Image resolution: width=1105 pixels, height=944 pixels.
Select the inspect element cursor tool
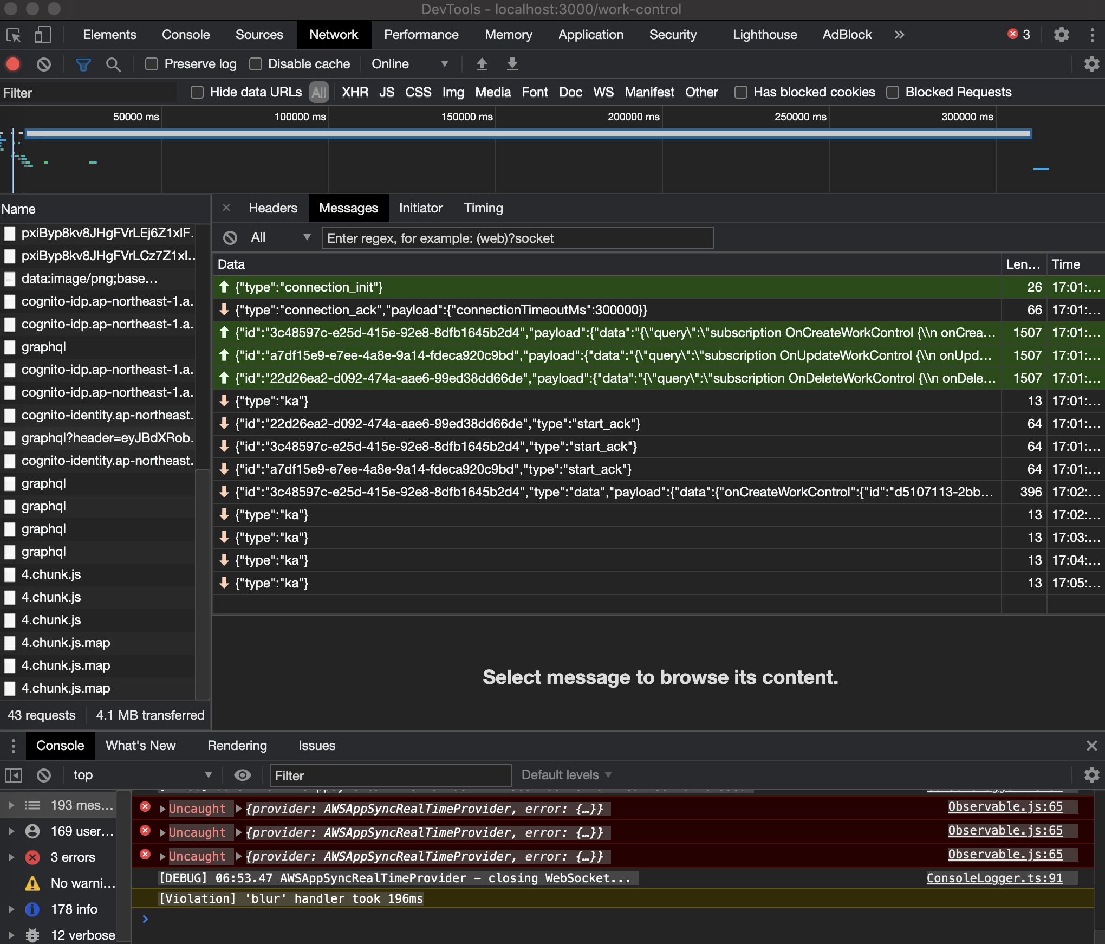click(14, 35)
